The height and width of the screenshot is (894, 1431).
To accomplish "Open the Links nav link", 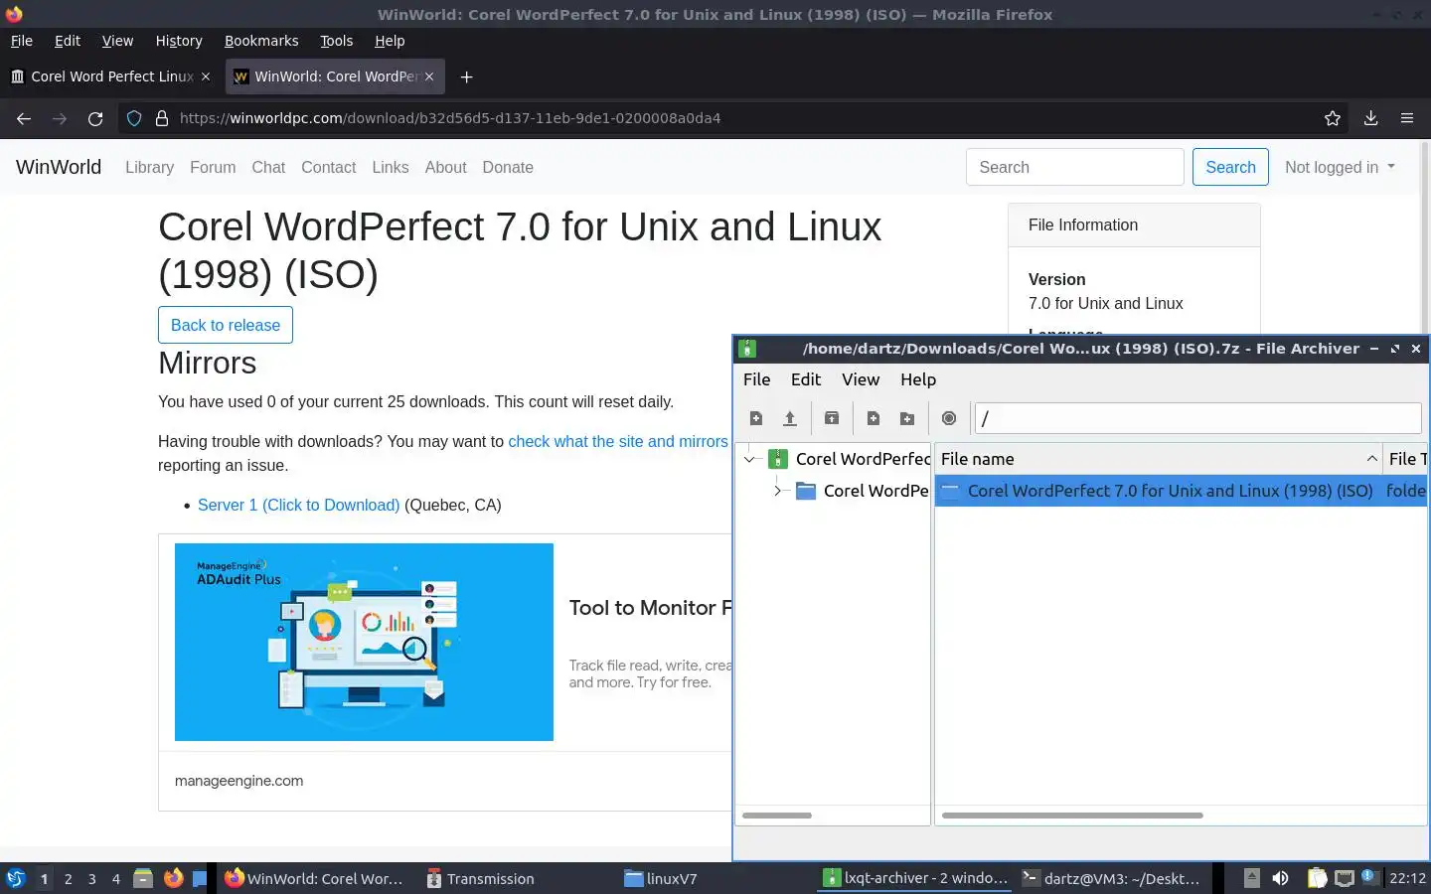I will coord(391,167).
